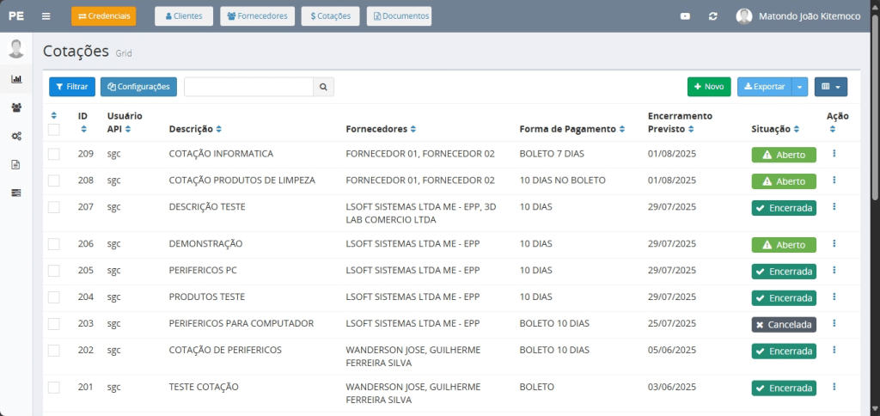880x416 pixels.
Task: Sort by ID column arrows
Action: (83, 129)
